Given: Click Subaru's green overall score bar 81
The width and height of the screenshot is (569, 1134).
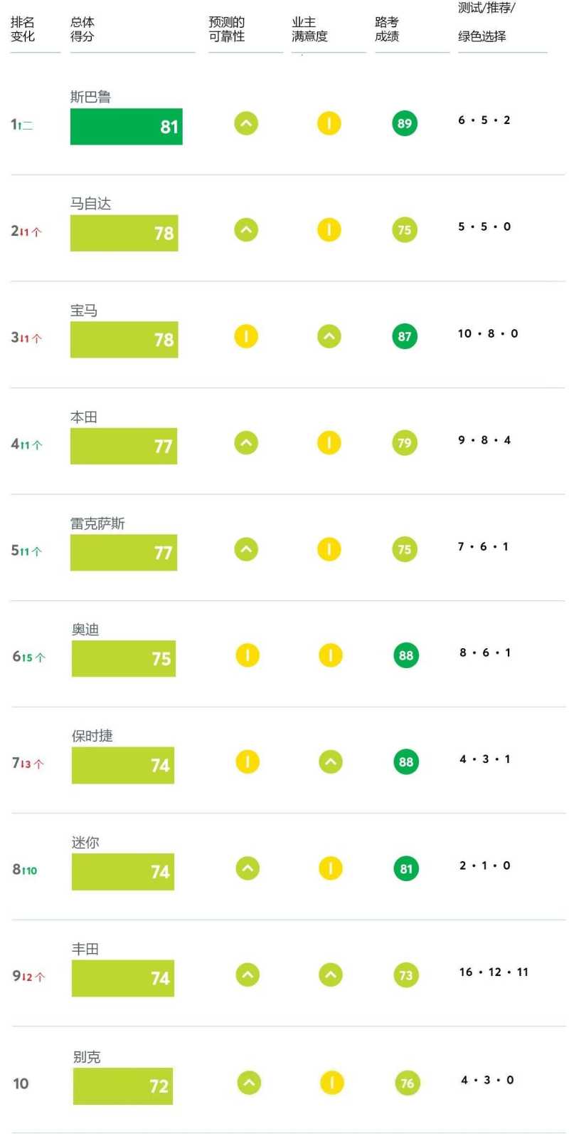Looking at the screenshot, I should click(126, 127).
